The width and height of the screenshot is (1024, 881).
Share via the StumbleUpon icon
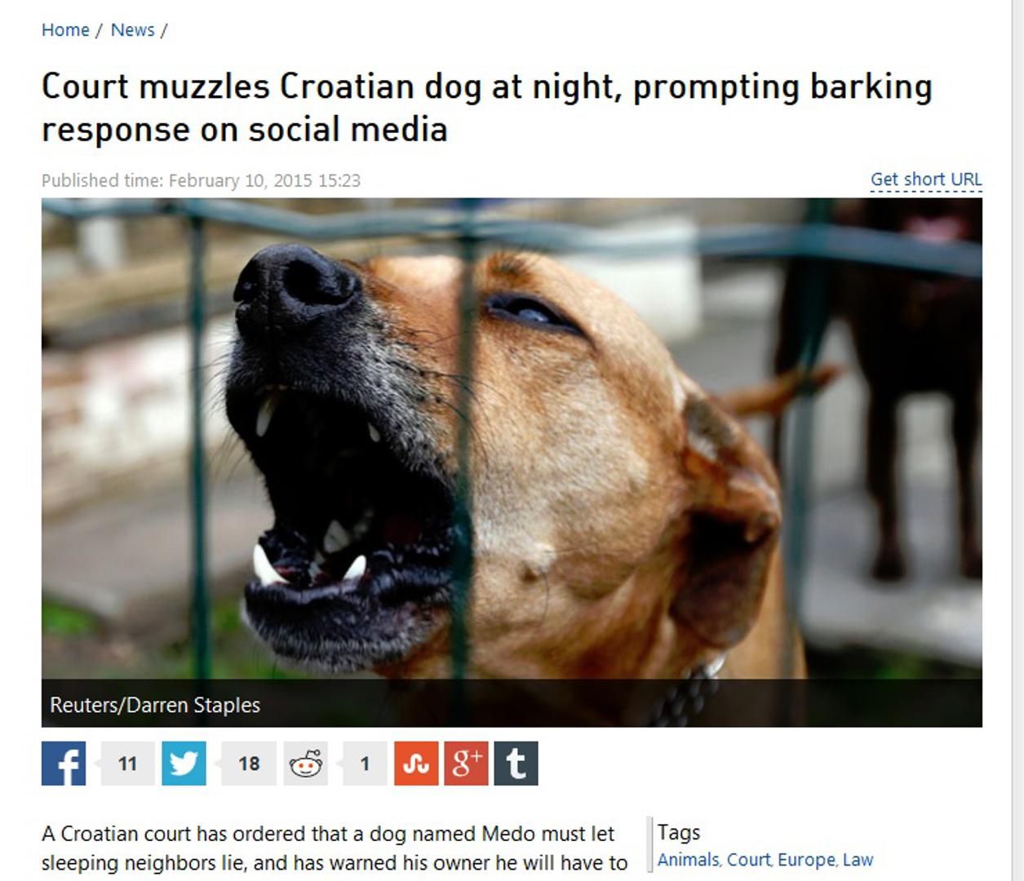pos(416,764)
